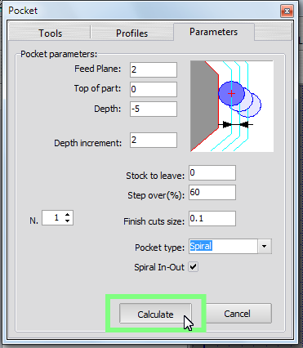
Task: Click the Cancel button
Action: [237, 314]
